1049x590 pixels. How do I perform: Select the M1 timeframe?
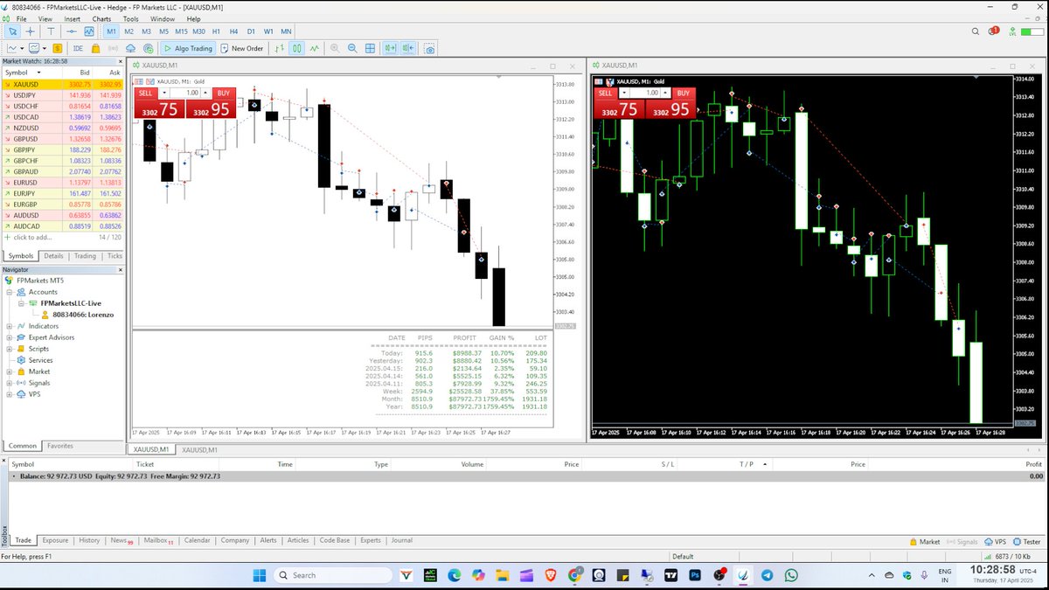pos(111,31)
